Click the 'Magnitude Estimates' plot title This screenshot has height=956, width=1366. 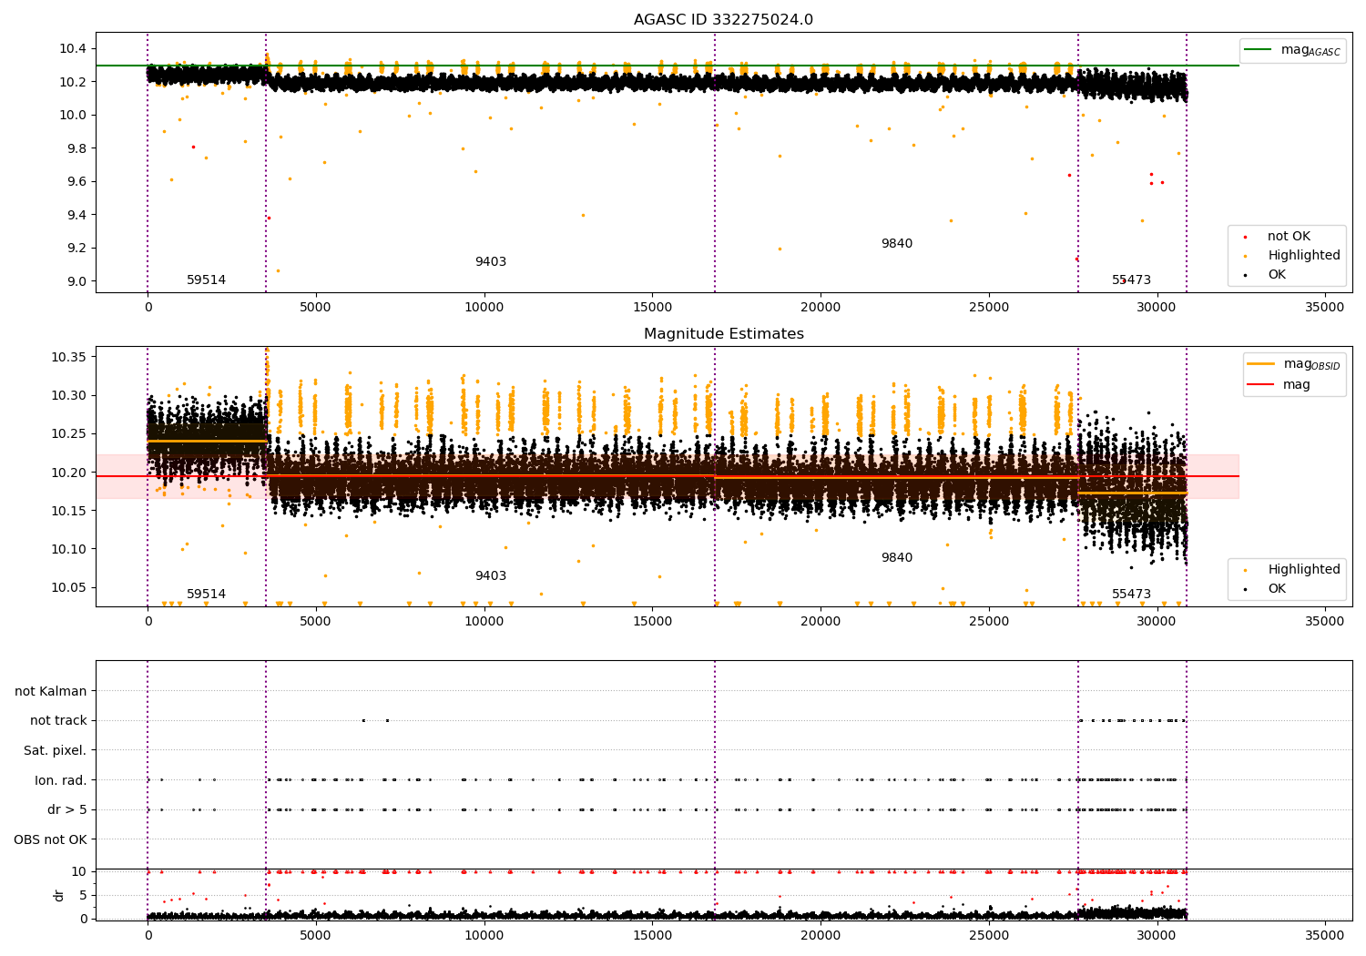[723, 334]
